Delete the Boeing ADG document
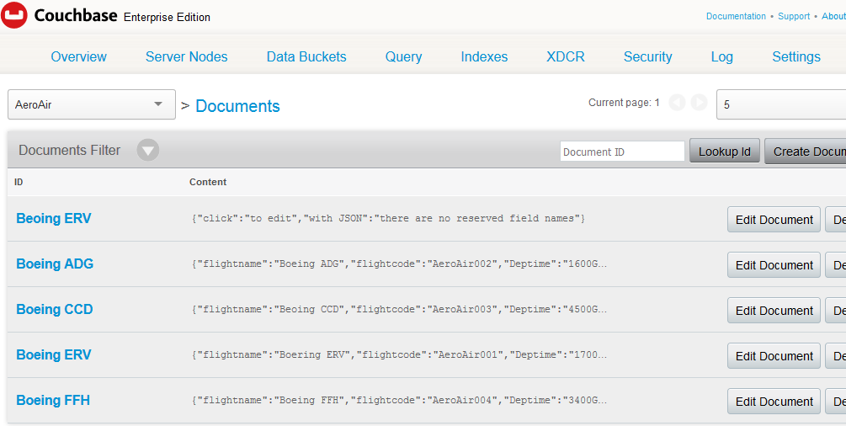The height and width of the screenshot is (426, 846). click(x=836, y=264)
